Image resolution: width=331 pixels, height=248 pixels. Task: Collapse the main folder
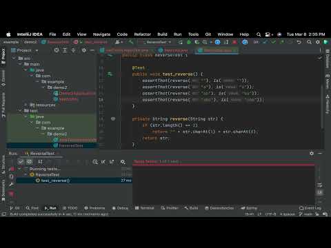(x=20, y=64)
